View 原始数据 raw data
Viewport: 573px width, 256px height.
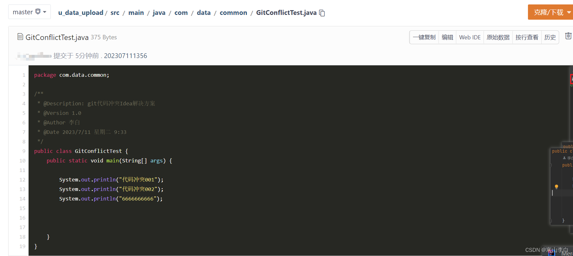(x=498, y=37)
